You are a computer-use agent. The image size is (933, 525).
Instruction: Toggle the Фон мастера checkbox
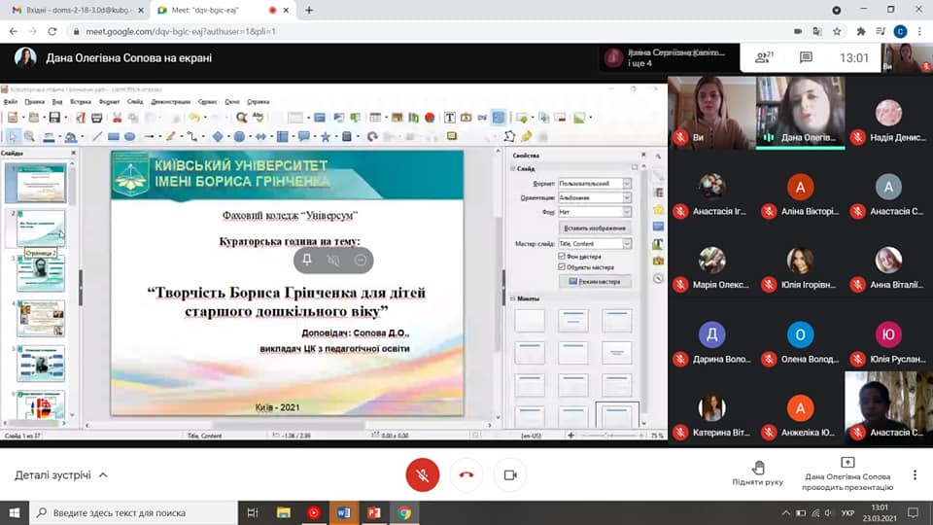click(x=562, y=255)
